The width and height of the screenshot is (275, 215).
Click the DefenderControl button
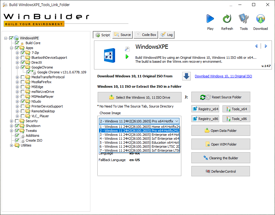point(221,171)
